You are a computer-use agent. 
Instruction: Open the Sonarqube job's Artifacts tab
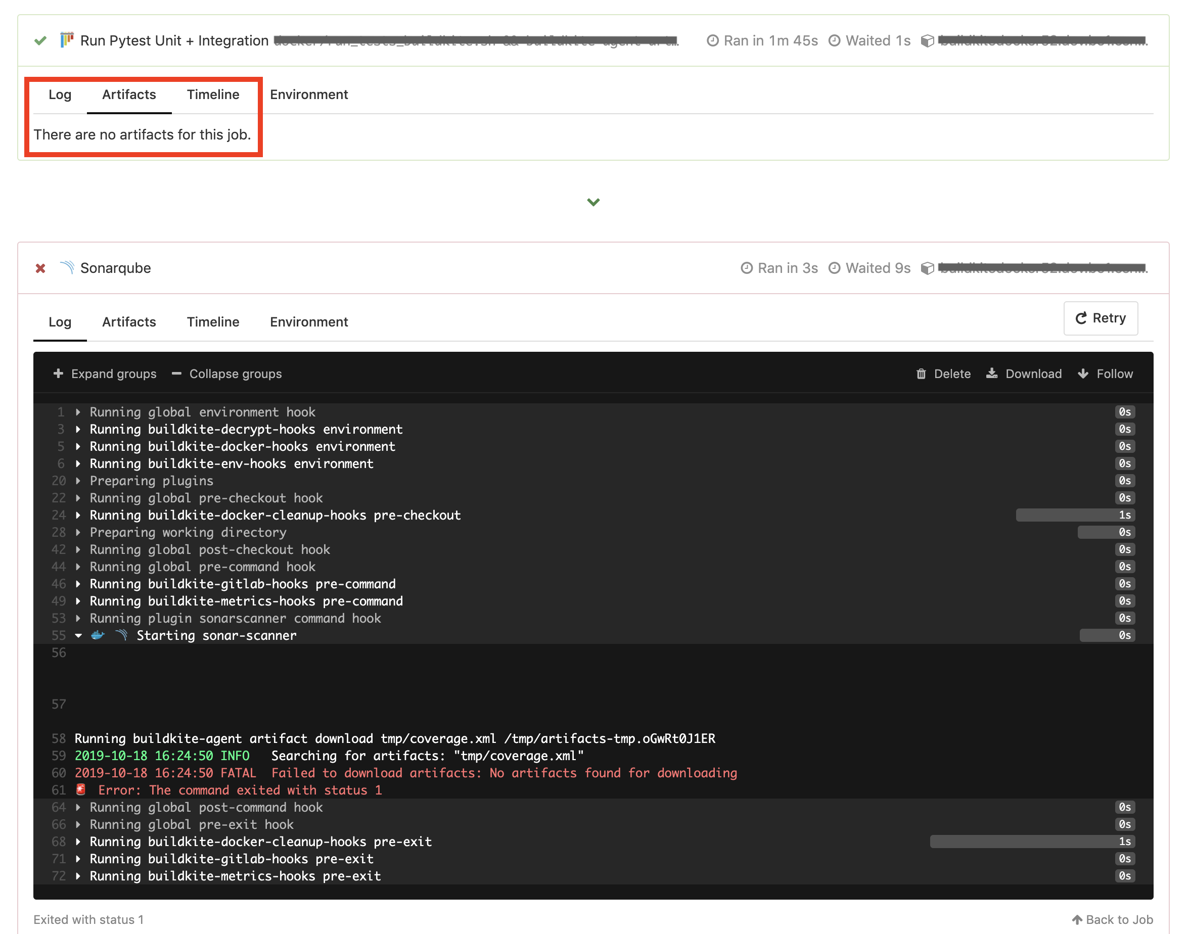tap(129, 322)
